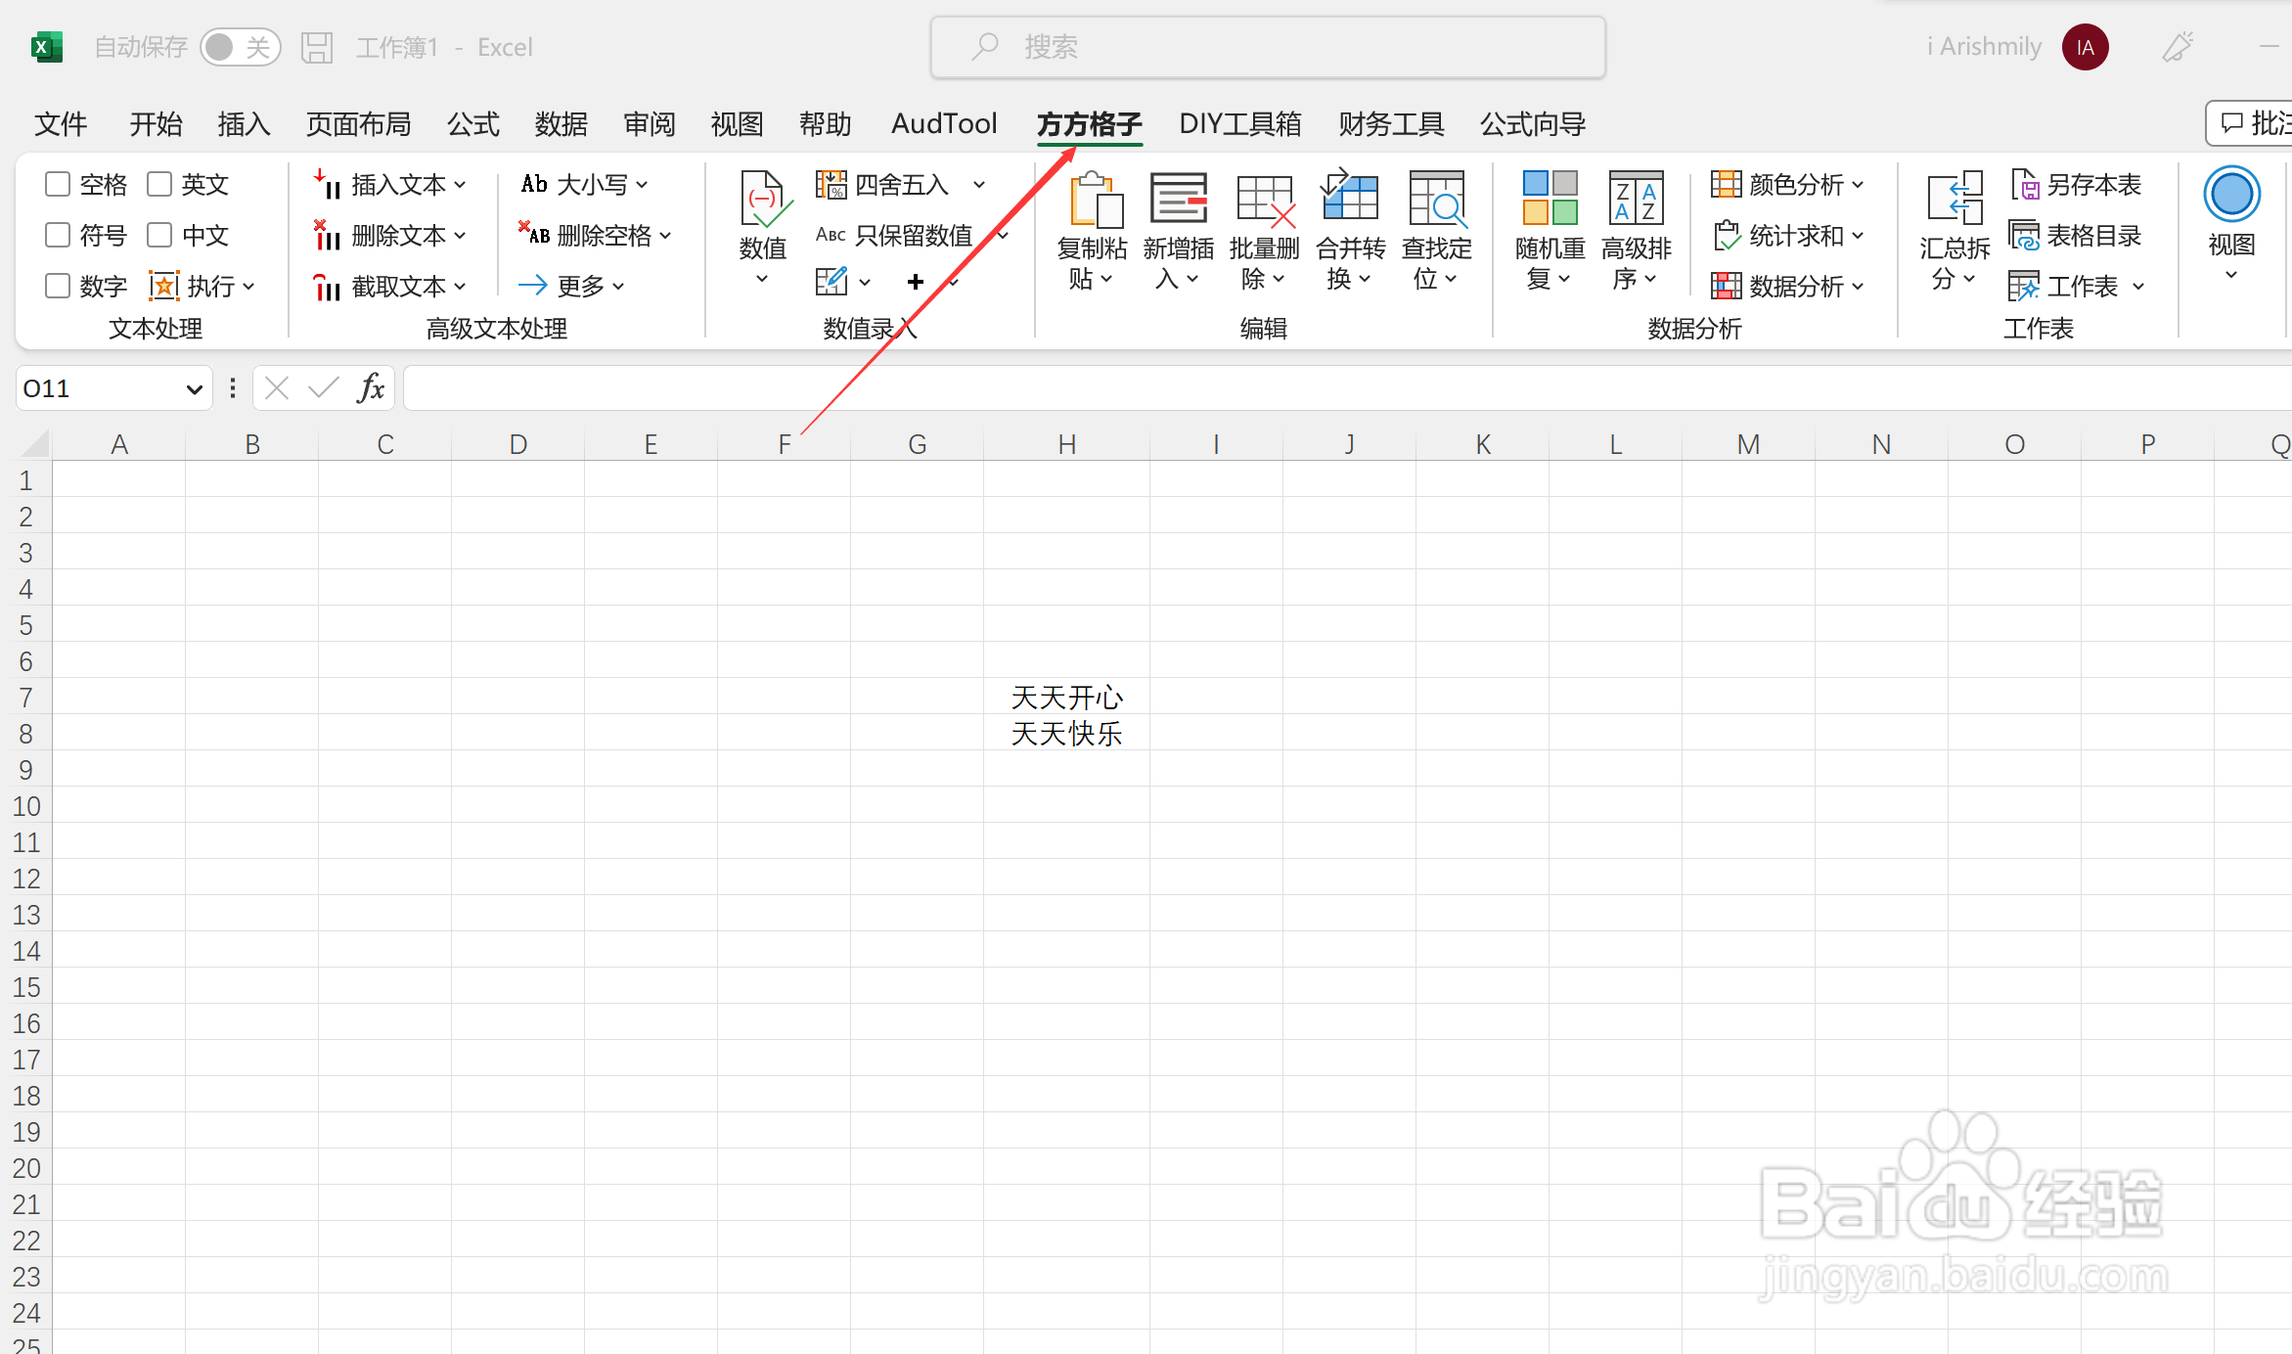
Task: Toggle the 自动保存 autosave switch
Action: coord(240,47)
